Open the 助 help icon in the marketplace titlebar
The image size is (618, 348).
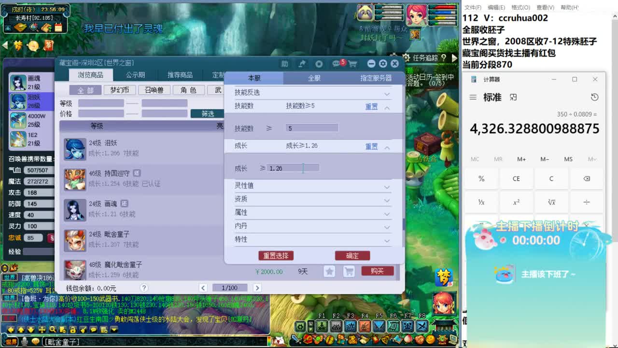pos(285,63)
